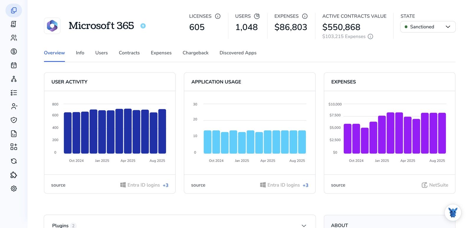Open the add-apps grid sidebar icon
472x228 pixels.
[x=14, y=147]
